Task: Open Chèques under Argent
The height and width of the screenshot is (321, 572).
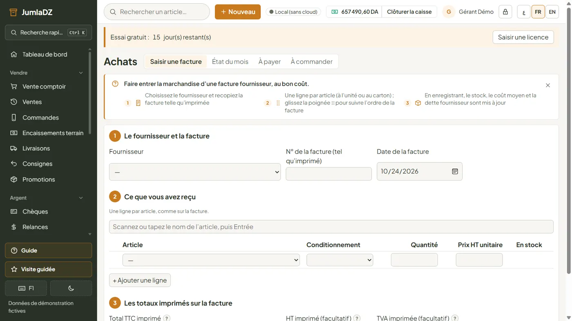Action: click(35, 212)
